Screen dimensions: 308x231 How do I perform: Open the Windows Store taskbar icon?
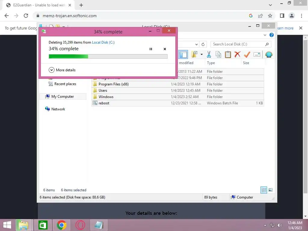[43, 225]
